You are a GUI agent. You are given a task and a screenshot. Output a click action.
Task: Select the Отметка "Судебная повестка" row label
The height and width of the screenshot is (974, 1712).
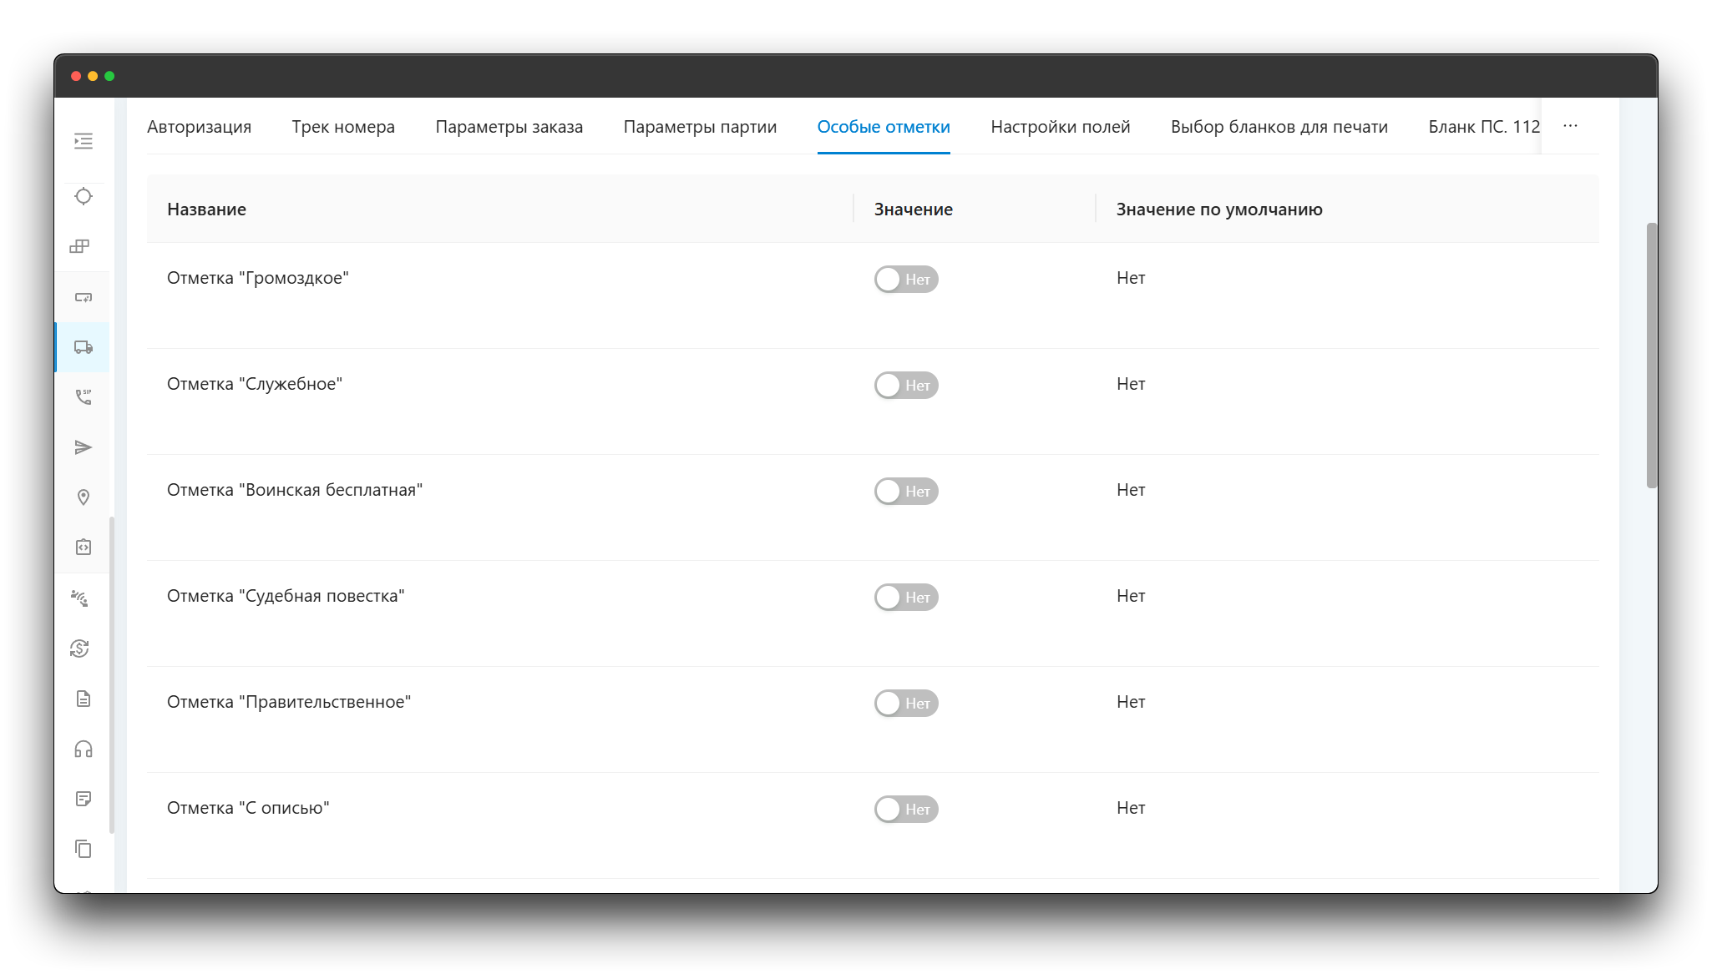coord(286,596)
